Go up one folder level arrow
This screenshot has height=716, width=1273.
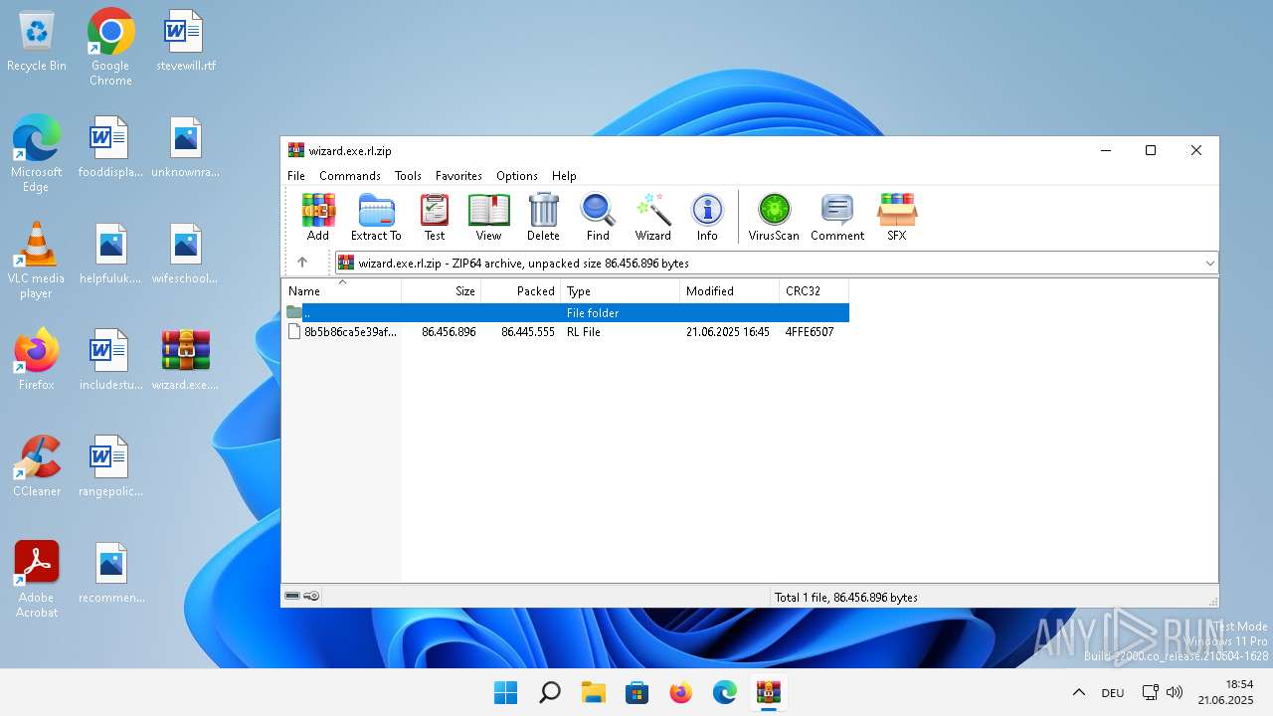(x=302, y=263)
